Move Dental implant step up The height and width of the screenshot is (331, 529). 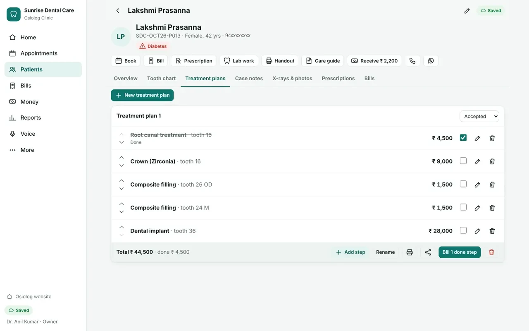pos(122,227)
